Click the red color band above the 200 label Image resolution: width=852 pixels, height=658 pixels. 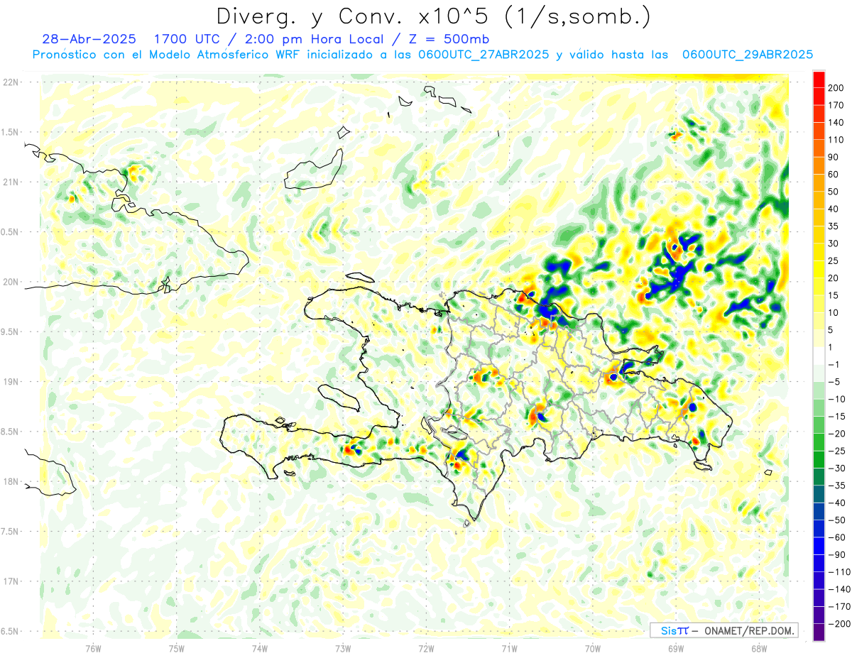pyautogui.click(x=819, y=79)
